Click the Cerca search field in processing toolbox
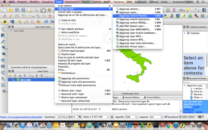This screenshot has width=208, height=130. click(x=195, y=82)
